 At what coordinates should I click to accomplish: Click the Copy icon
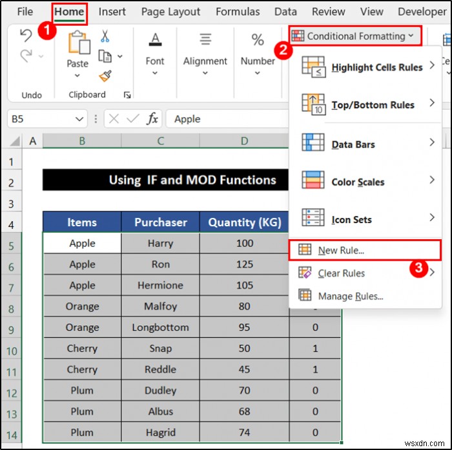pyautogui.click(x=105, y=56)
